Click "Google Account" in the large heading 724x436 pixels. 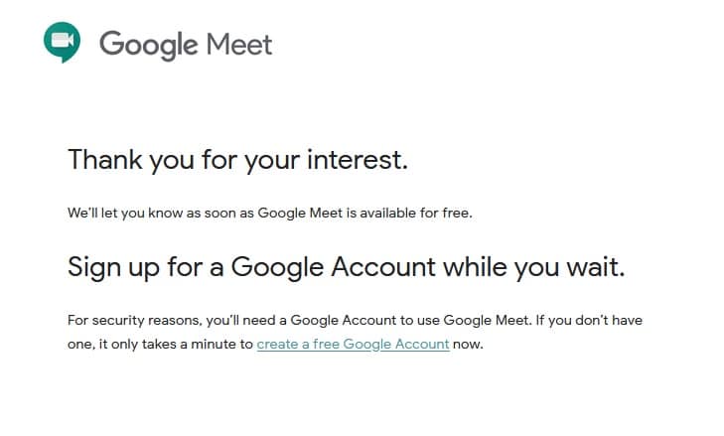(x=333, y=267)
